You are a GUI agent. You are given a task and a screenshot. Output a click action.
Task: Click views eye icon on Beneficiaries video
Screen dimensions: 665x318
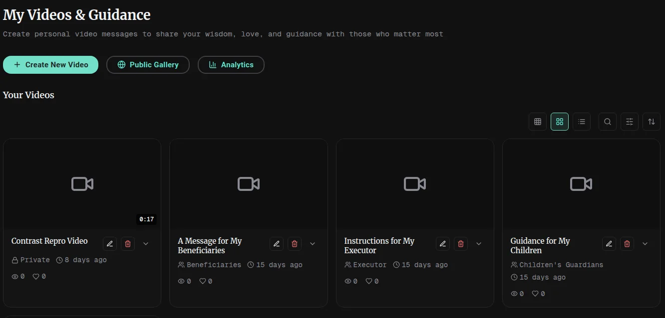[181, 281]
